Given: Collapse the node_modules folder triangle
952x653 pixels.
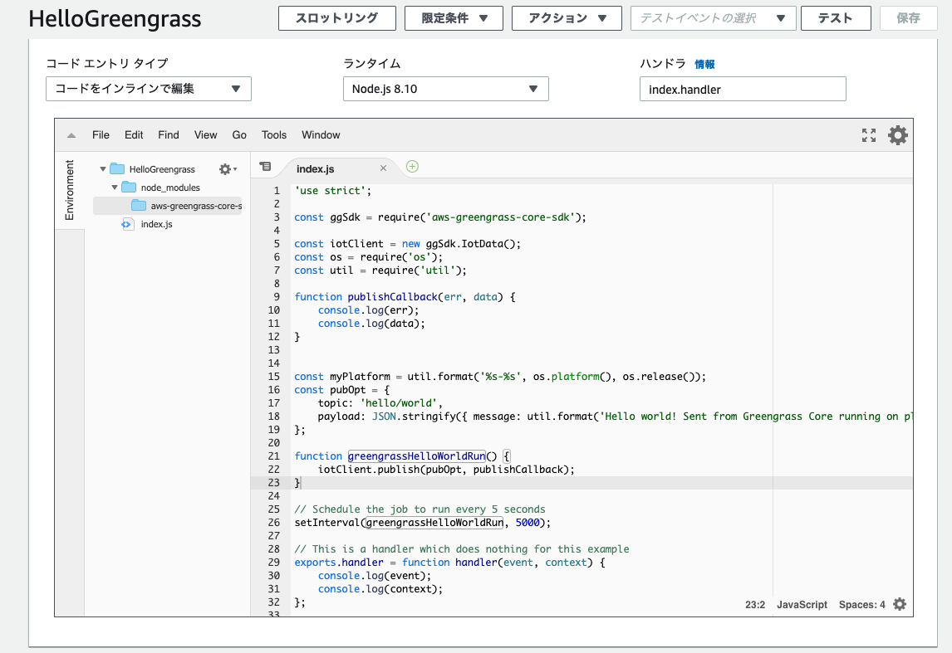Looking at the screenshot, I should (114, 188).
